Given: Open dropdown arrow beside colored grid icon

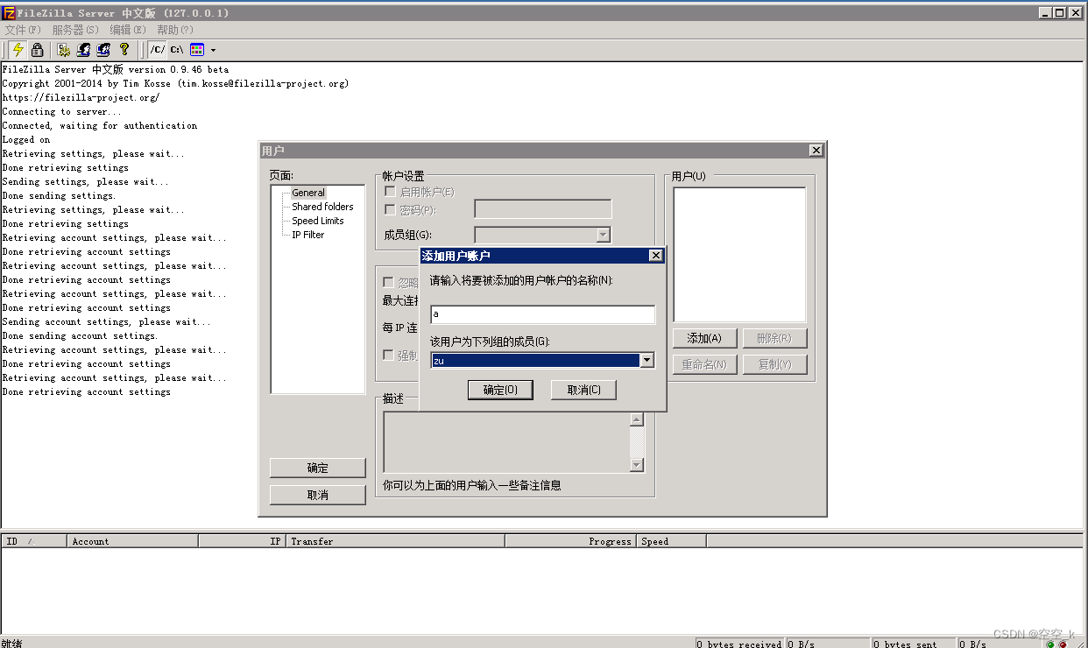Looking at the screenshot, I should tap(213, 51).
